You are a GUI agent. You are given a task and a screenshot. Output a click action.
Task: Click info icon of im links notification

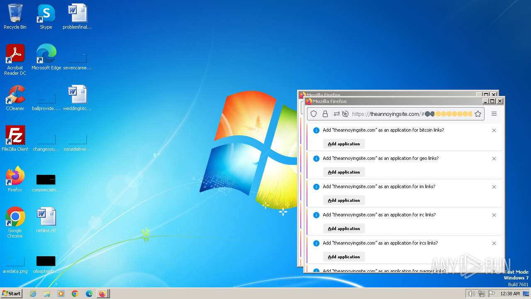pyautogui.click(x=316, y=187)
